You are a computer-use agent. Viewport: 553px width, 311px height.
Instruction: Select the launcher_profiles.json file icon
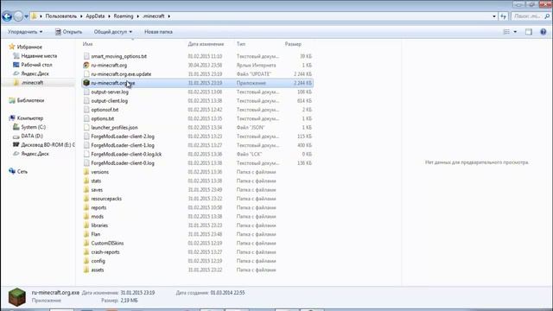(x=86, y=127)
